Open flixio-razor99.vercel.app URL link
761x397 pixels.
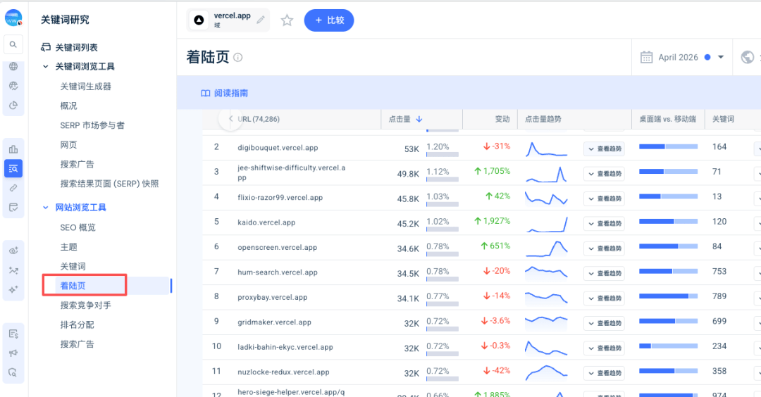[x=280, y=198]
